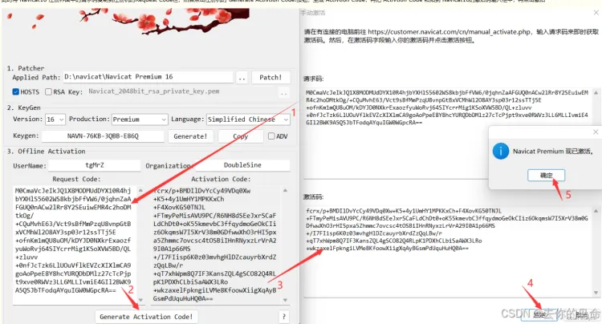This screenshot has width=602, height=324.
Task: Toggle the HOSTS checkbox
Action: pos(16,91)
